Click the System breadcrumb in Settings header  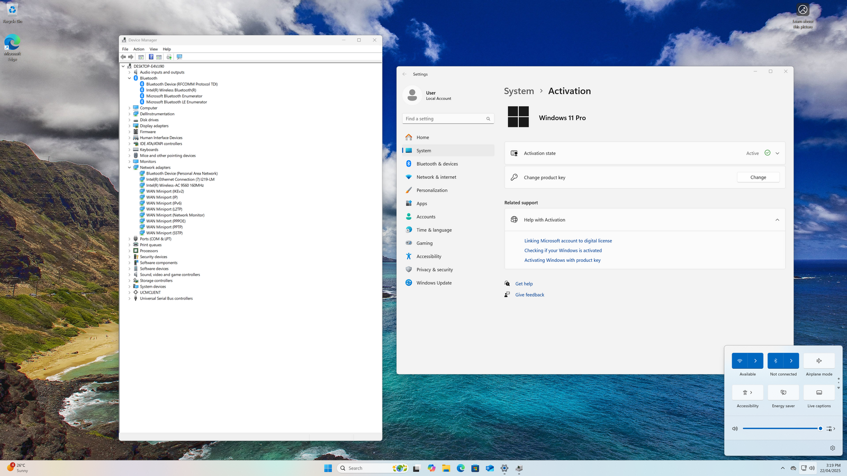pyautogui.click(x=519, y=91)
